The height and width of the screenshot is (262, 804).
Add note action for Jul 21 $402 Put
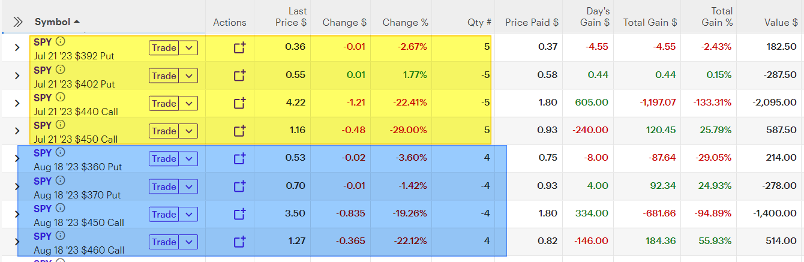pos(239,76)
